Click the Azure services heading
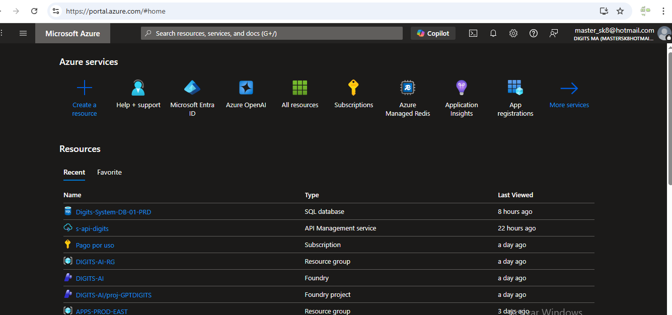The height and width of the screenshot is (315, 672). tap(89, 62)
